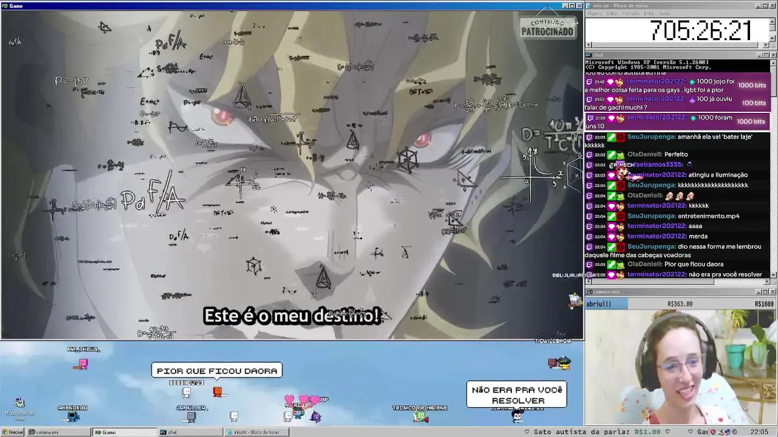This screenshot has width=778, height=437.
Task: Click the chat window scroll up arrow
Action: (x=773, y=63)
